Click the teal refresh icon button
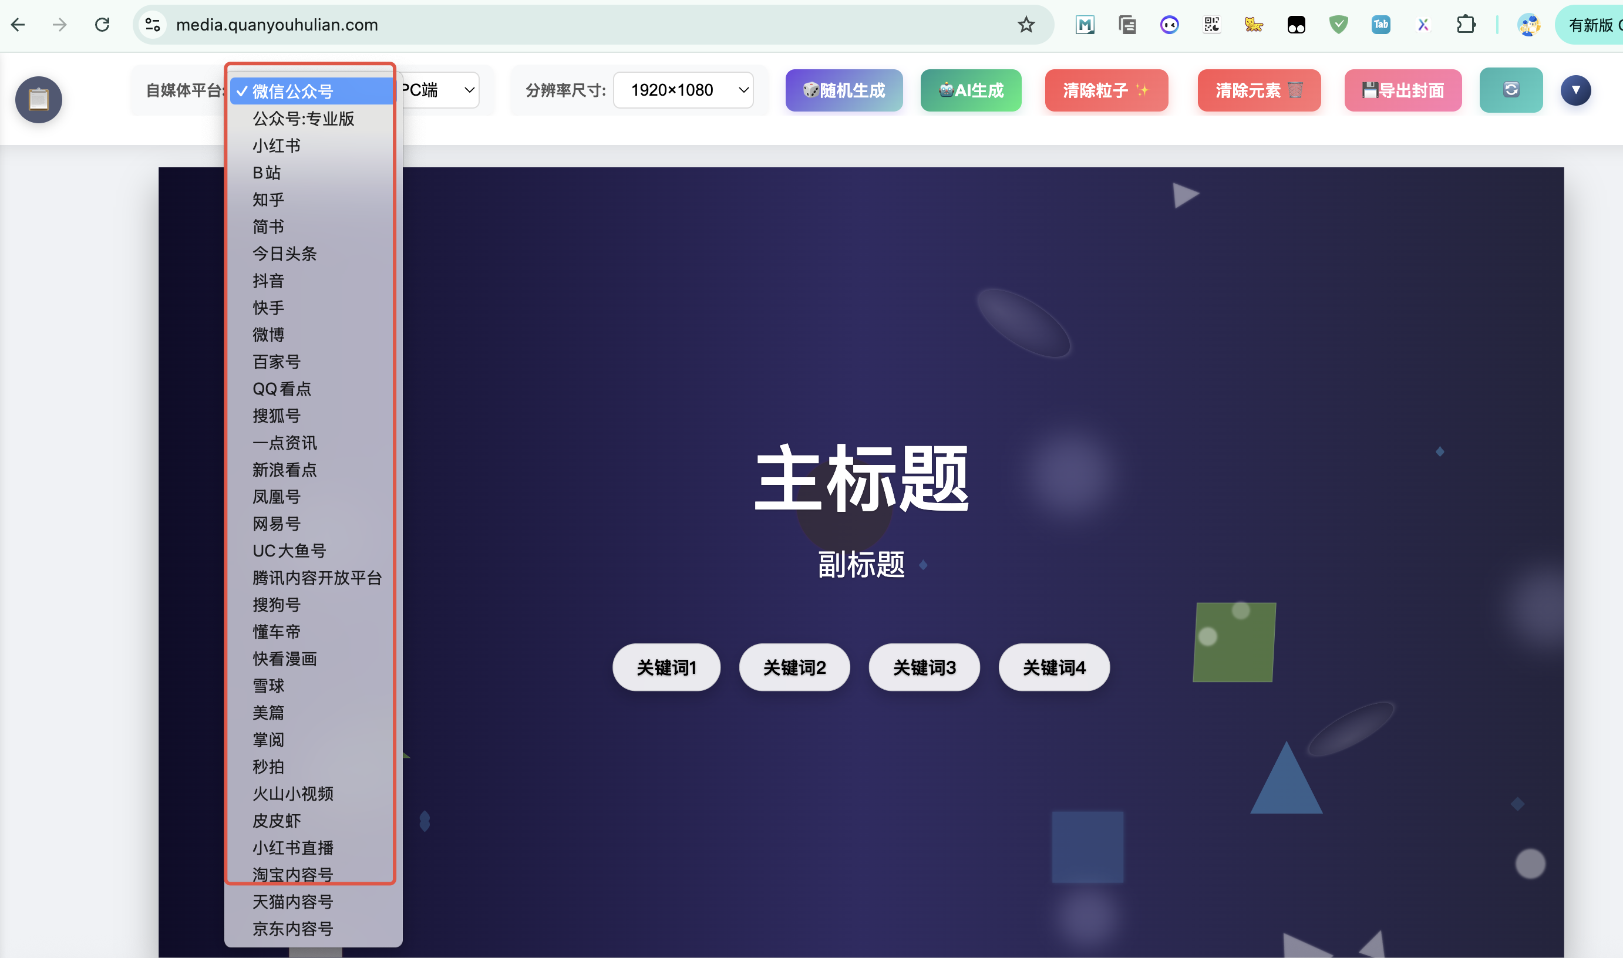This screenshot has height=958, width=1623. 1511,90
